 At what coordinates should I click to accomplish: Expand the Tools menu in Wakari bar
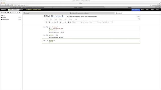(x=147, y=10)
